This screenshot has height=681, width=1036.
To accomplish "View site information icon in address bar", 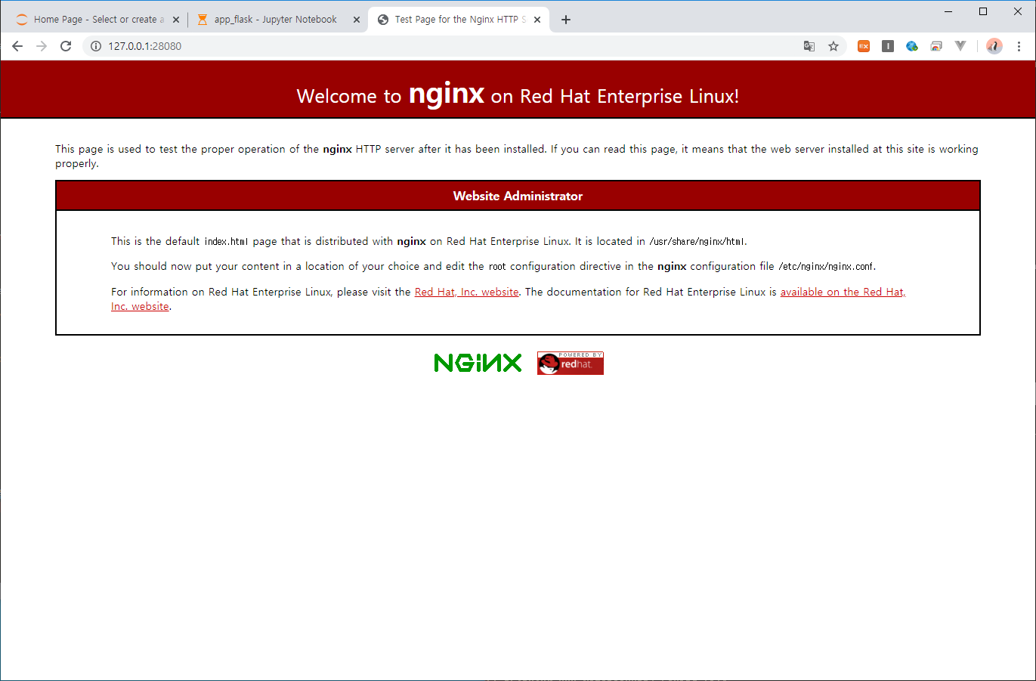I will pyautogui.click(x=96, y=46).
